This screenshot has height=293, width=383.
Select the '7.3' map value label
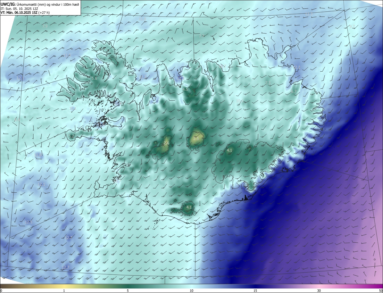268,83
